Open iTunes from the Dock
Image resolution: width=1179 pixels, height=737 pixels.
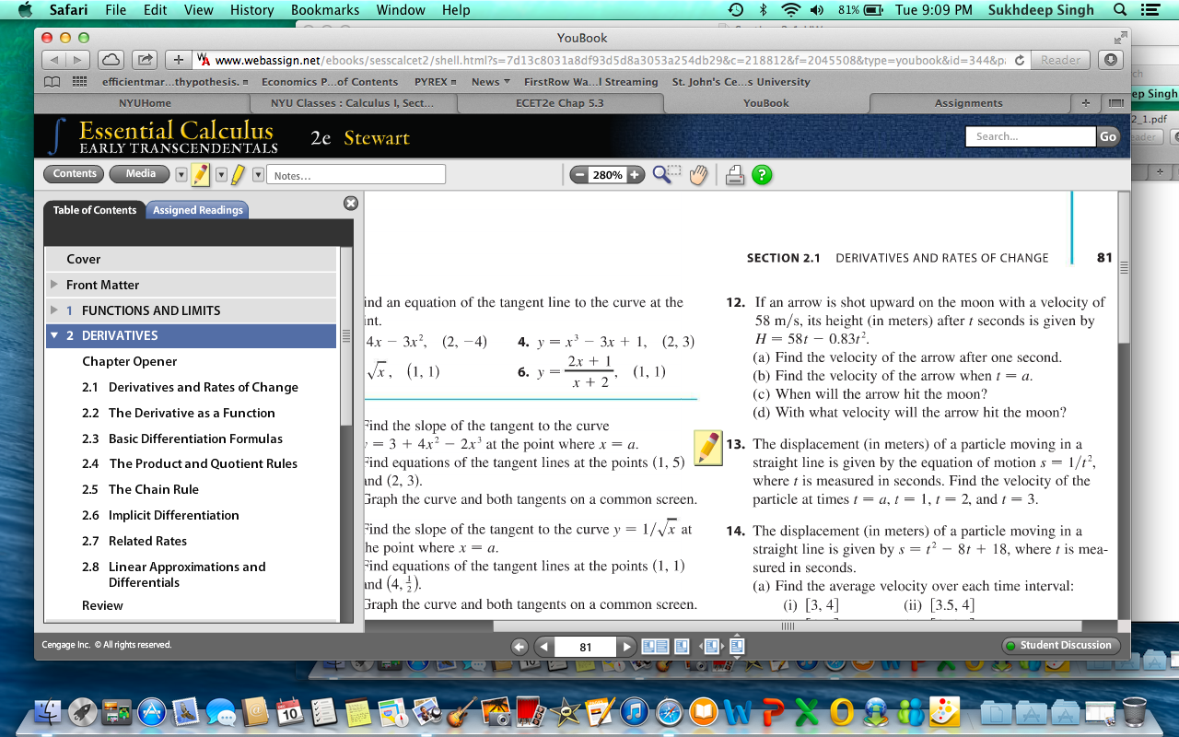click(x=634, y=711)
